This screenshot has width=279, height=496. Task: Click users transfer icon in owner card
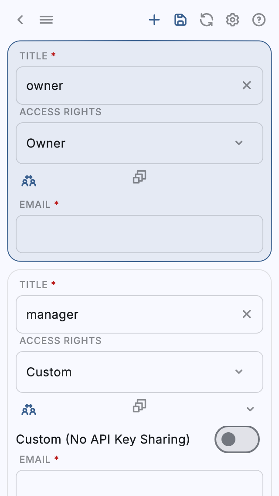[29, 180]
